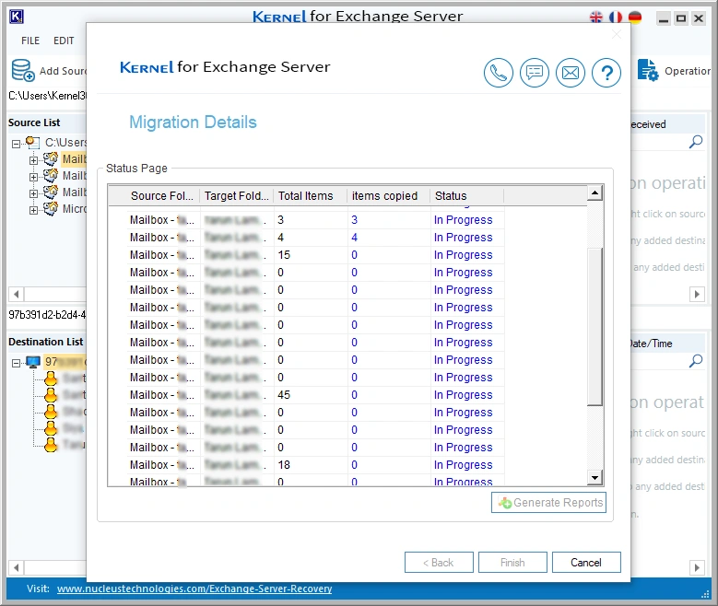Select the English UK flag icon
Viewport: 718px width, 606px height.
596,17
